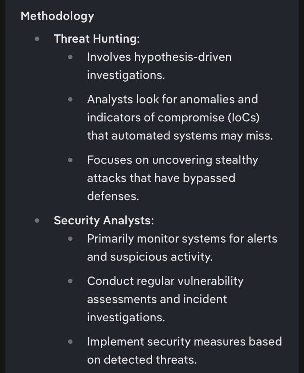Screen dimensions: 304x373
Task: Select the Threat Hunting bold label
Action: 97,39
